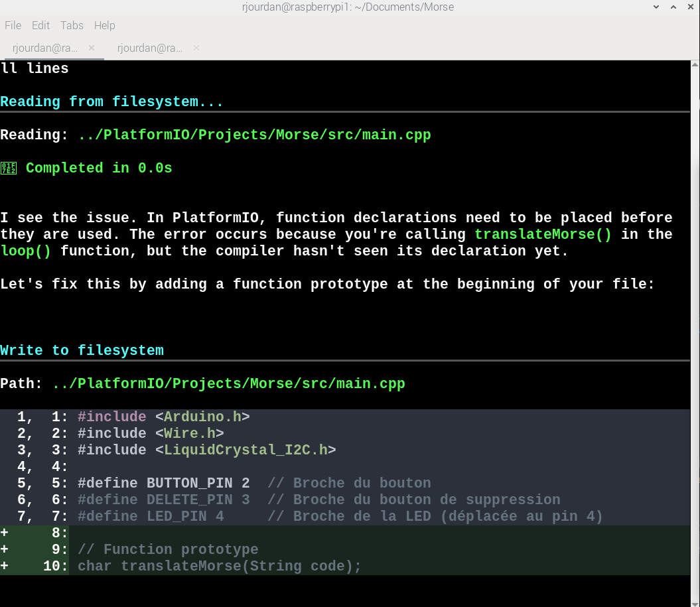Click the vertical scrollbar track
700x607 pixels.
[695, 335]
